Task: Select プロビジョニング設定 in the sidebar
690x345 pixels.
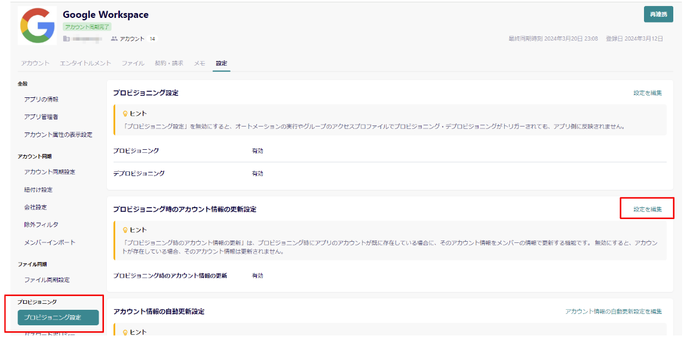Action: point(58,318)
